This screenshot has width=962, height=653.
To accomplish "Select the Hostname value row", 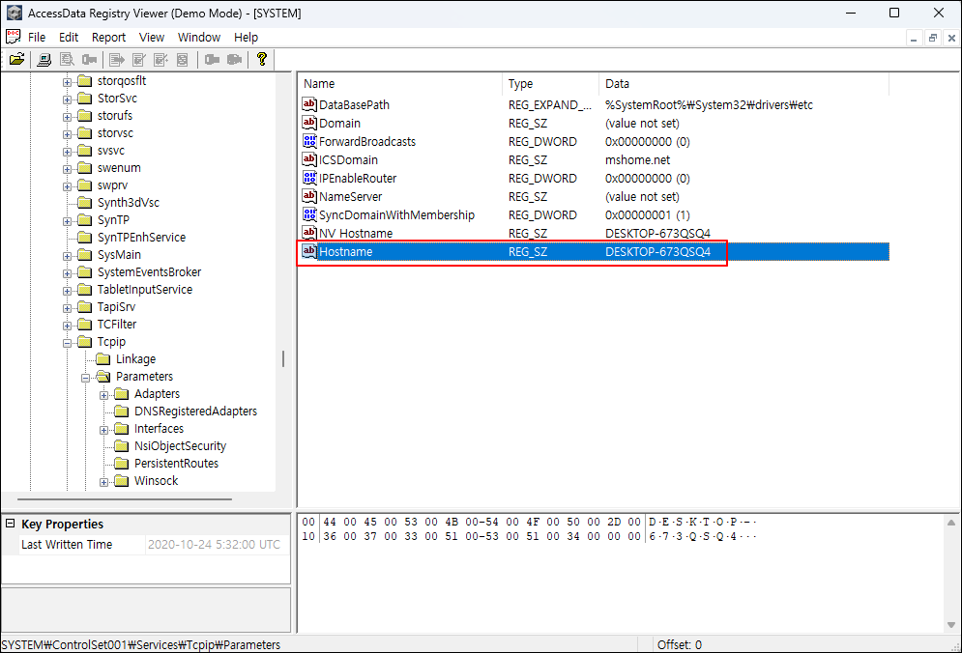I will point(594,251).
